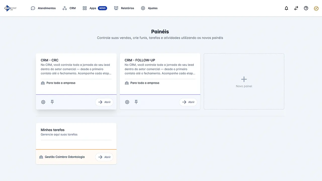This screenshot has width=322, height=181.
Task: Open Ajustes settings menu
Action: [149, 8]
